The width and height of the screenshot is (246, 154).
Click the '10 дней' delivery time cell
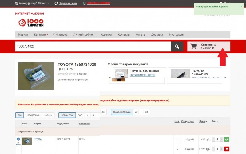click(x=189, y=140)
